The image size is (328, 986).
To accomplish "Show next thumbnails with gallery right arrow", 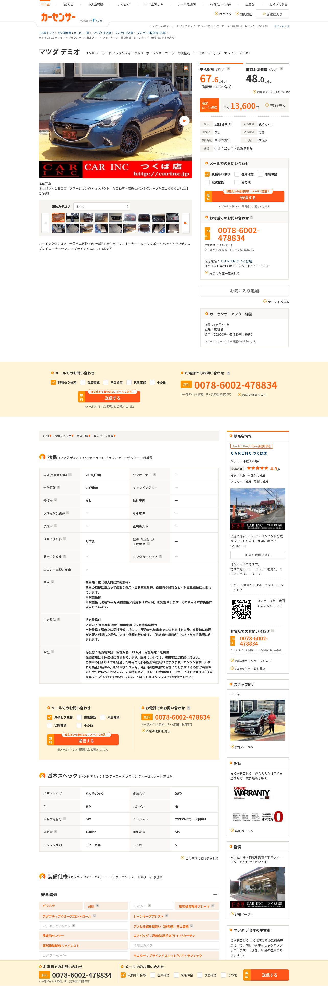I will (x=185, y=223).
